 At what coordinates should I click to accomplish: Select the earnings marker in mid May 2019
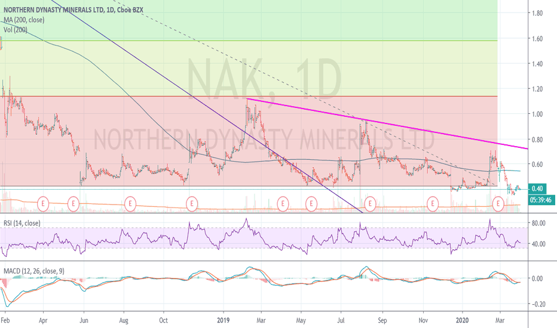[x=311, y=203]
